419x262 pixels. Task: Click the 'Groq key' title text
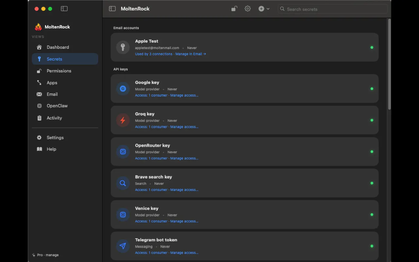pos(145,114)
